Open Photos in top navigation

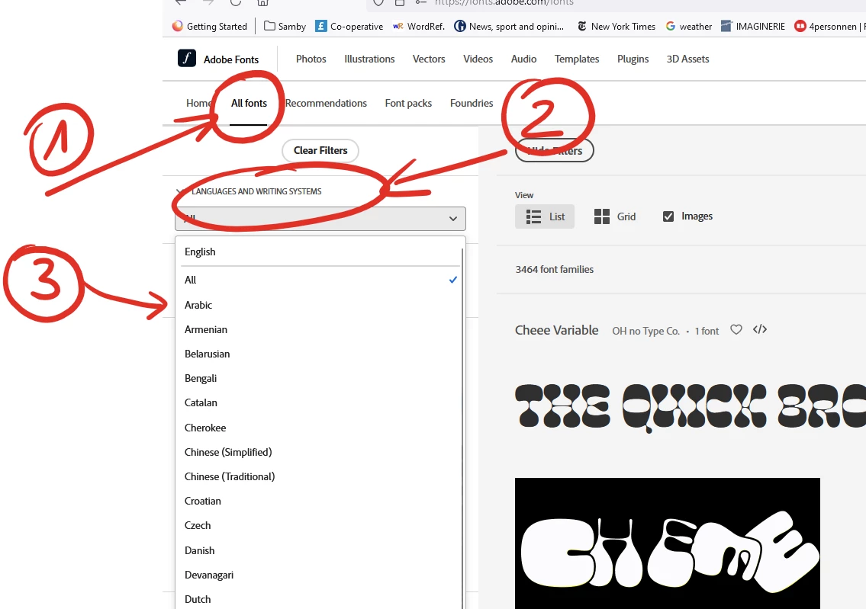311,59
